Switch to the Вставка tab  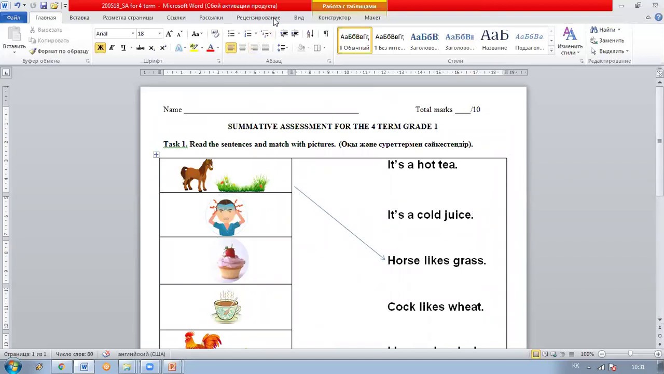coord(79,18)
